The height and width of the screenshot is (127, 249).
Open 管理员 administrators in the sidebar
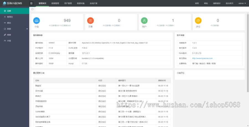coord(10,17)
